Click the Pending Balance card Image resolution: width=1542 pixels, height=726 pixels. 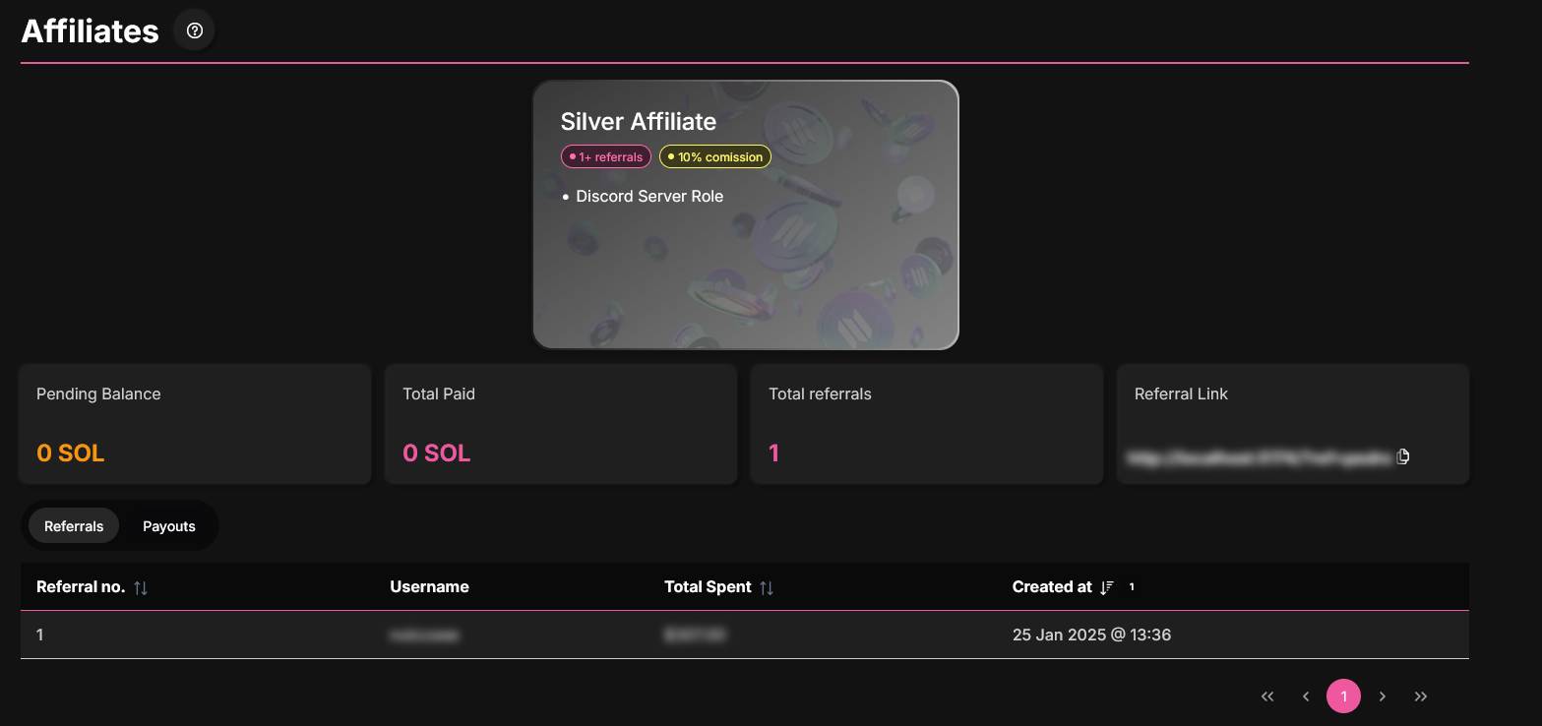195,424
